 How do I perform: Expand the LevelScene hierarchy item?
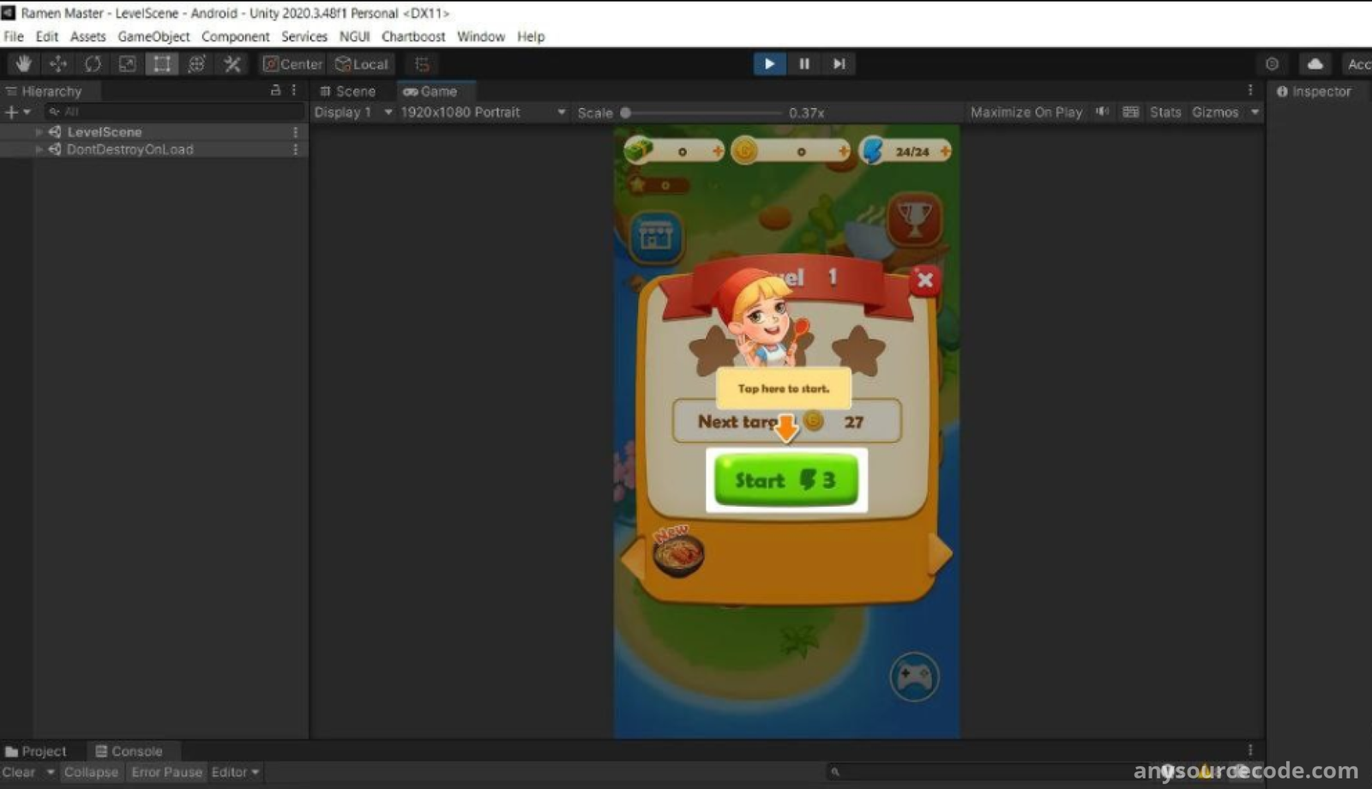[39, 132]
